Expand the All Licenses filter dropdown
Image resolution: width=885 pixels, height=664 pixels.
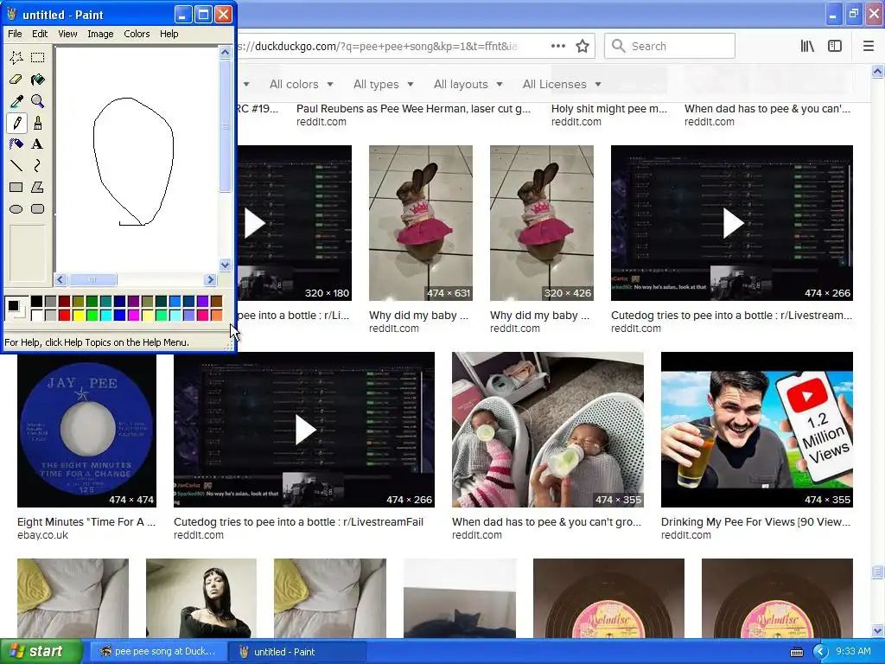pyautogui.click(x=562, y=84)
